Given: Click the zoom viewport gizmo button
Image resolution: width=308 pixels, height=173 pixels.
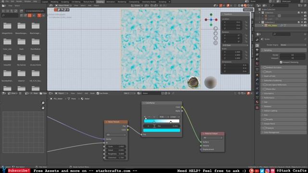Looking at the screenshot, I should click(x=216, y=28).
